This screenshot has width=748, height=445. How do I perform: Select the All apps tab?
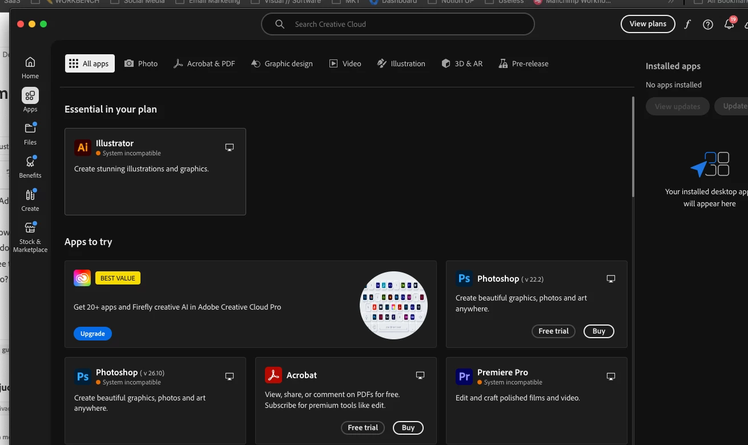[x=90, y=63]
